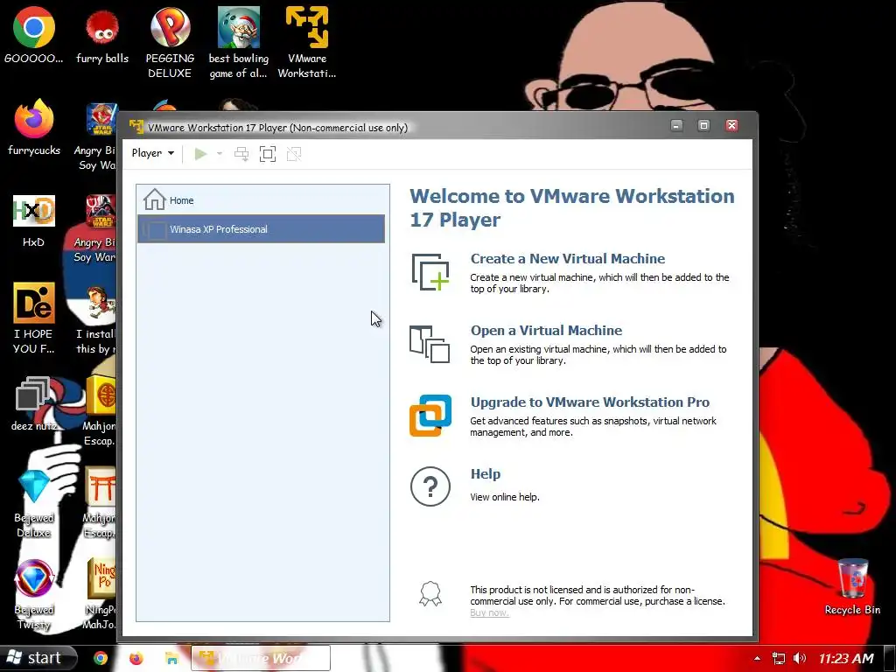
Task: Click the Workstation Pro upgrade icon
Action: [x=430, y=416]
